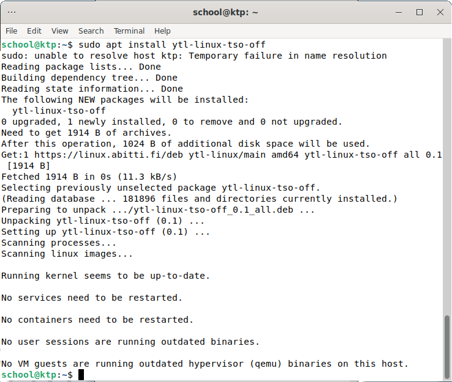452x382 pixels.
Task: Click the 'No VM guests' message line
Action: (204, 364)
